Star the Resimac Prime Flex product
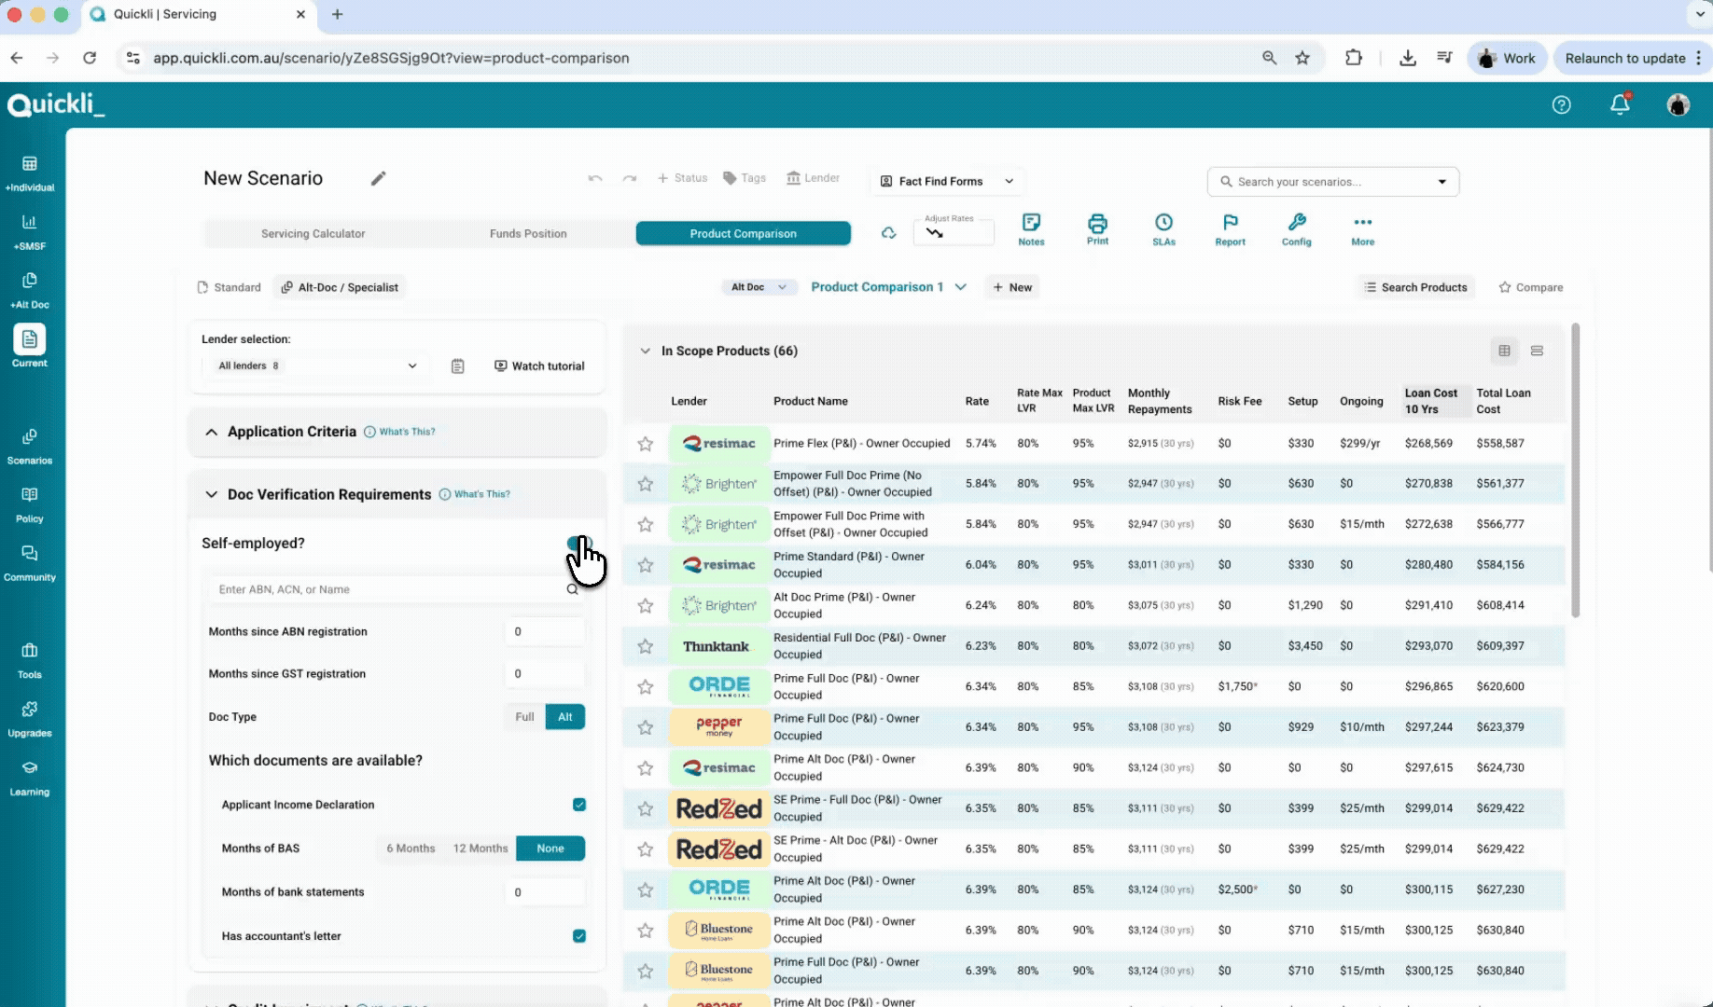The height and width of the screenshot is (1007, 1713). pos(645,444)
